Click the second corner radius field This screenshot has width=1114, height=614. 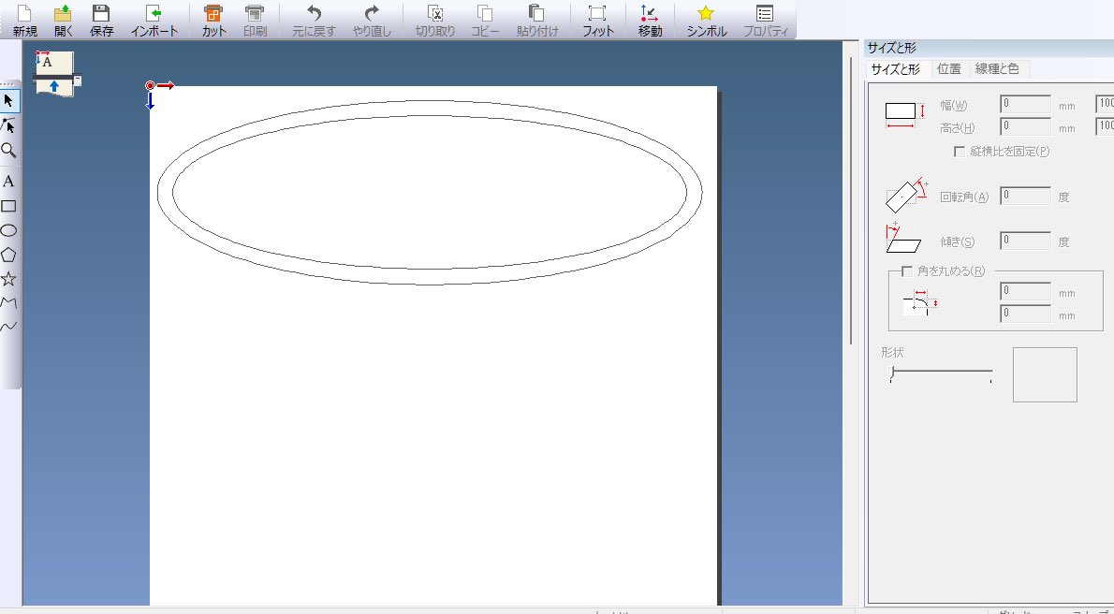click(x=1025, y=314)
